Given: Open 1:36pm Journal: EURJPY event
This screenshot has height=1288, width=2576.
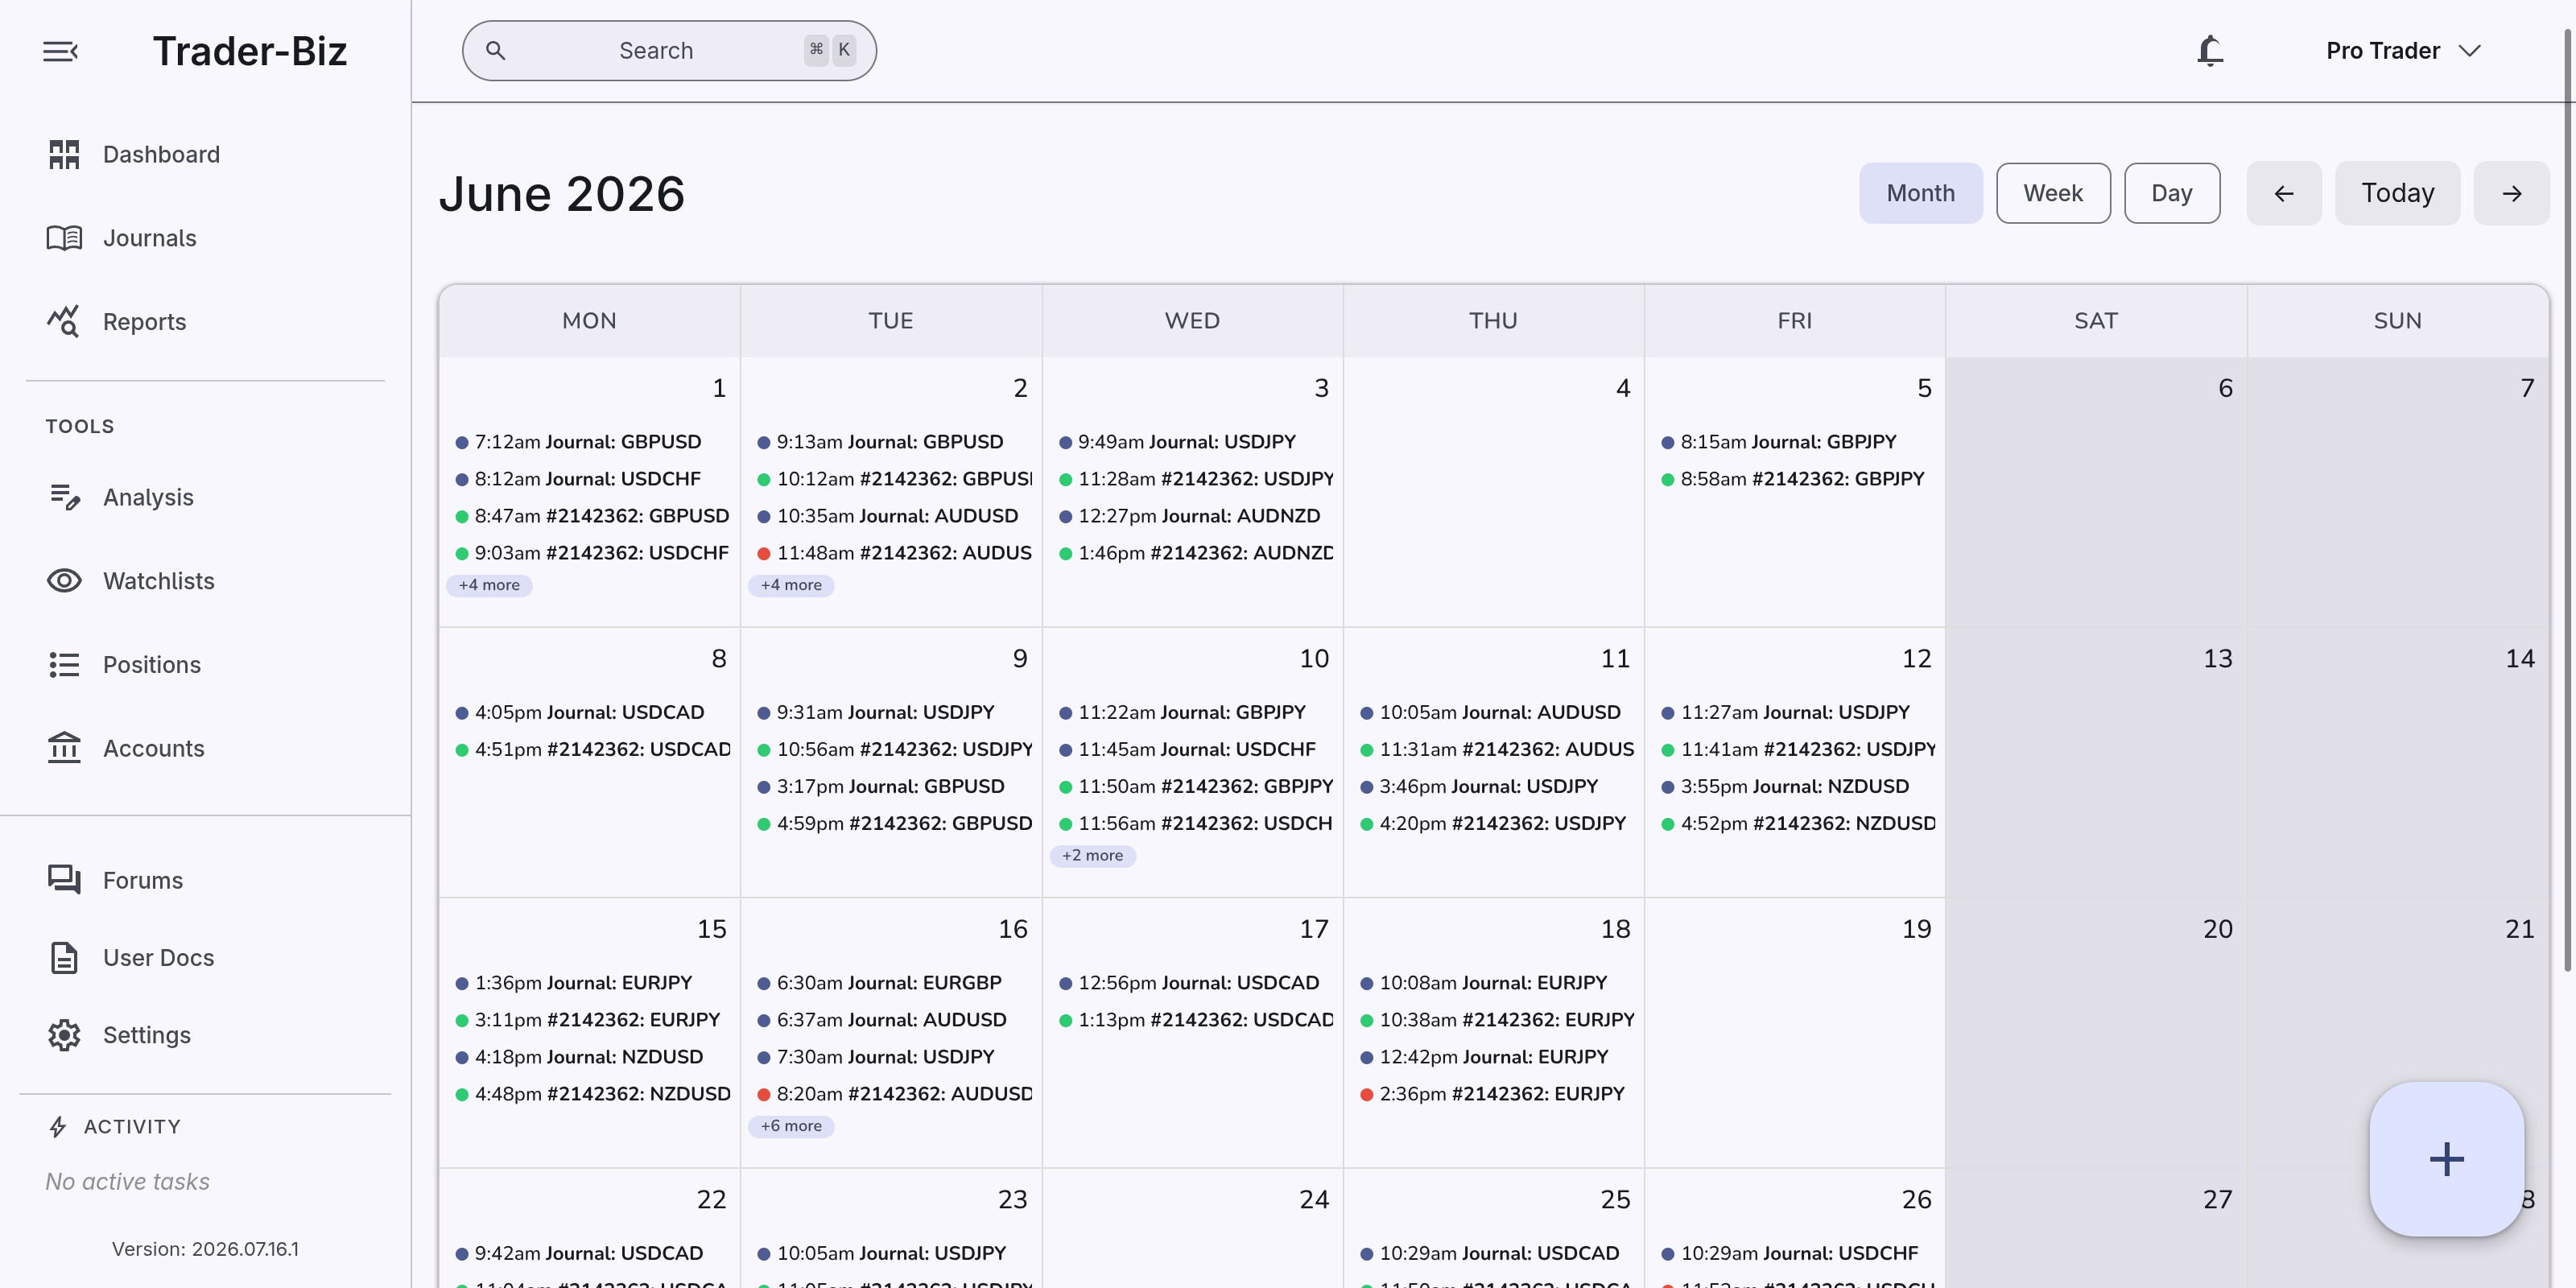Looking at the screenshot, I should [x=590, y=983].
